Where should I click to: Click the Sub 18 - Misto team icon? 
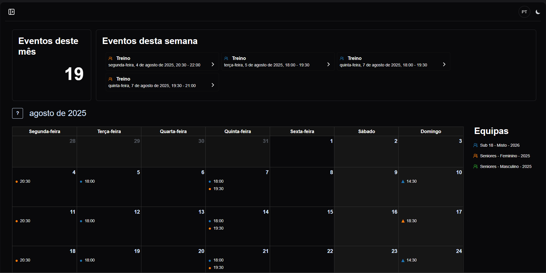(475, 145)
